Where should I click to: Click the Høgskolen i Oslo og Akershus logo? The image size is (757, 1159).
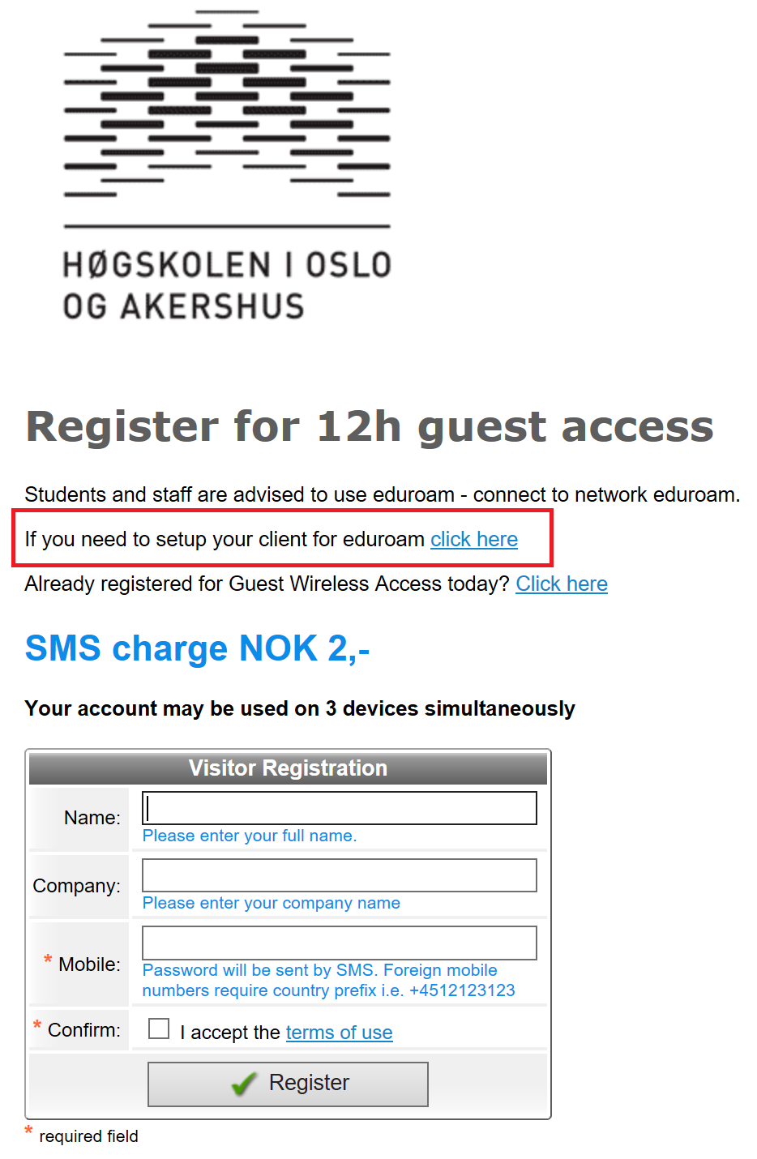pos(227,166)
